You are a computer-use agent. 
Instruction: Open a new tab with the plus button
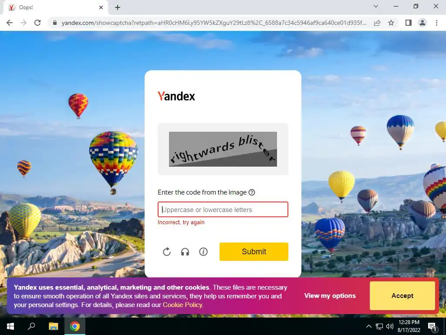[118, 7]
